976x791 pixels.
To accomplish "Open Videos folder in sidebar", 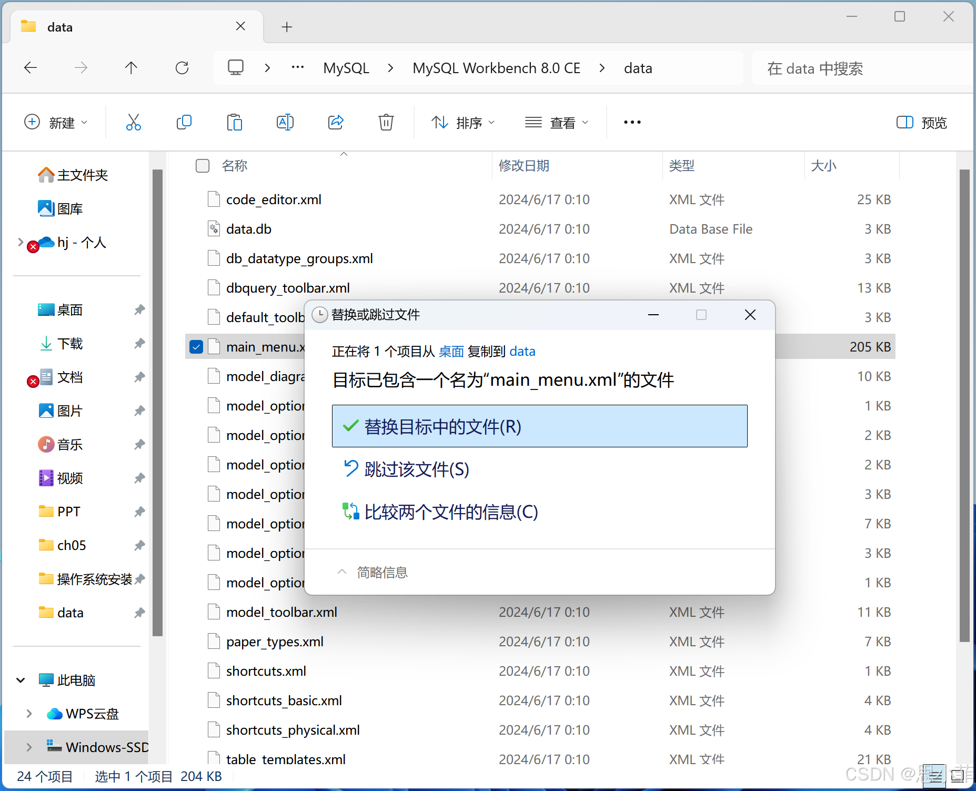I will pos(61,478).
